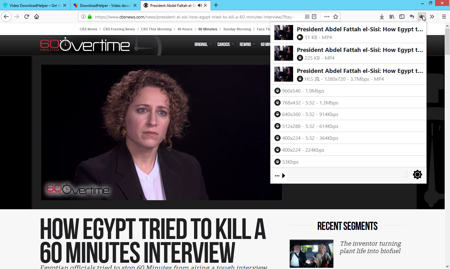Show more toolbar tools via overflow chevron
Viewport: 450px width, 269px height.
coord(432,17)
